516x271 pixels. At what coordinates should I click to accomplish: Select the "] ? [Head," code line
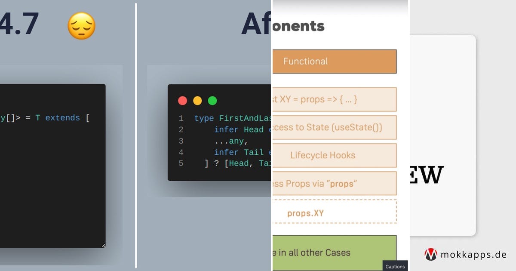pyautogui.click(x=237, y=163)
